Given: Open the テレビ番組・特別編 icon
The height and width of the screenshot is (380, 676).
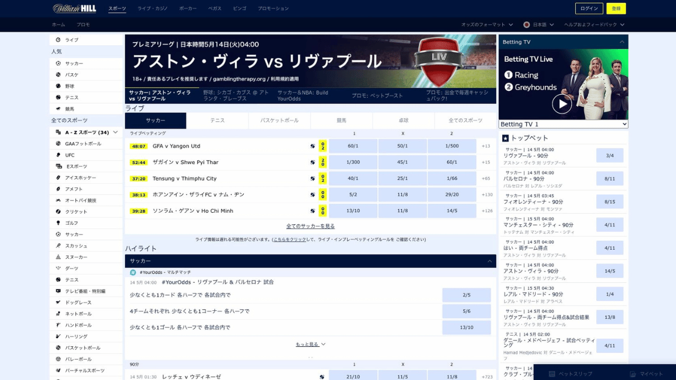Looking at the screenshot, I should click(x=59, y=291).
